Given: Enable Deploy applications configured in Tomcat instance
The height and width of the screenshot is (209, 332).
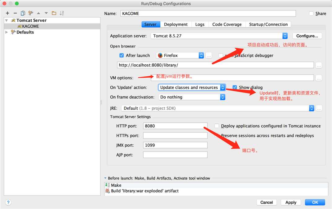Looking at the screenshot, I should click(x=217, y=126).
